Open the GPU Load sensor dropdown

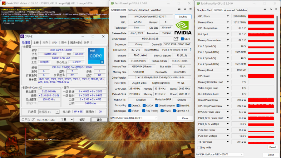(228, 76)
